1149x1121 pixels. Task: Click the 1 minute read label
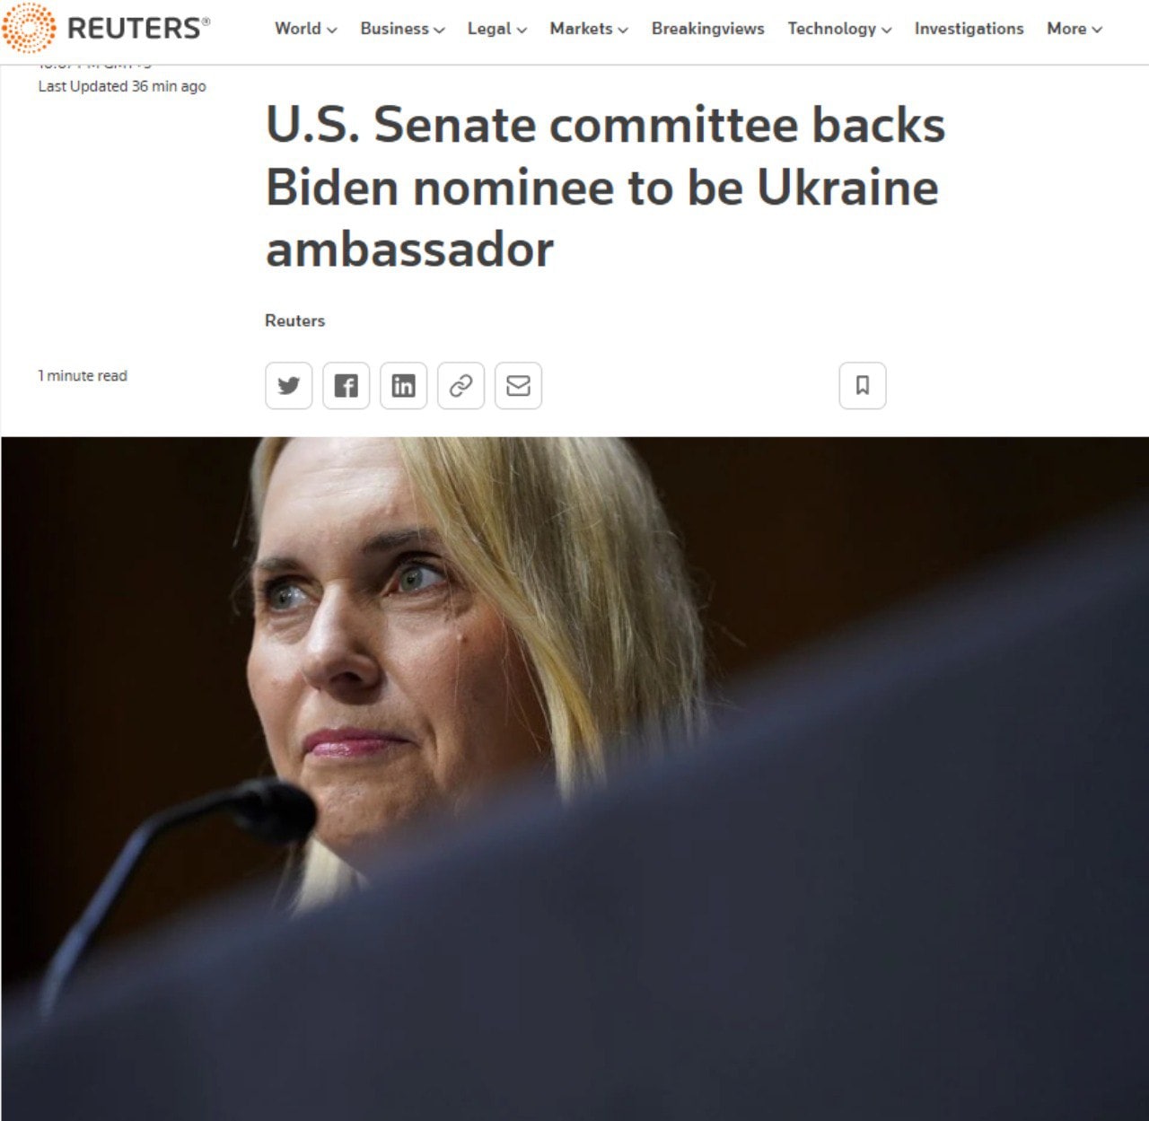(83, 375)
